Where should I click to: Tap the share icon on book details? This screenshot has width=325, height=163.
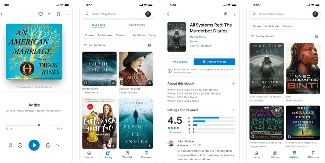pyautogui.click(x=225, y=14)
